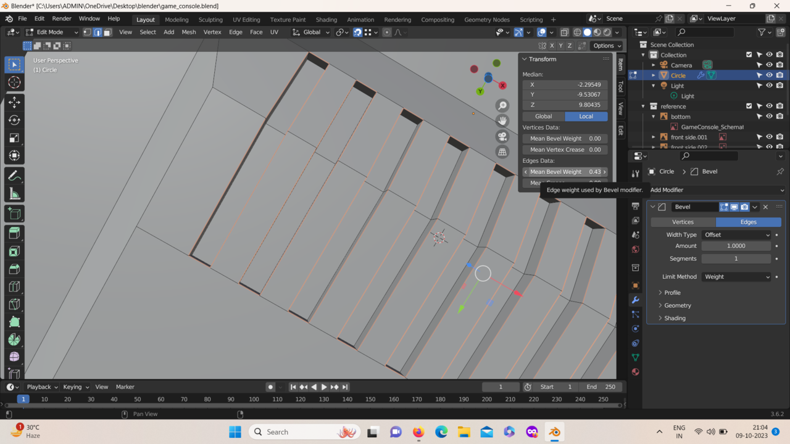The image size is (790, 444).
Task: Enable edge select mode
Action: 97,32
